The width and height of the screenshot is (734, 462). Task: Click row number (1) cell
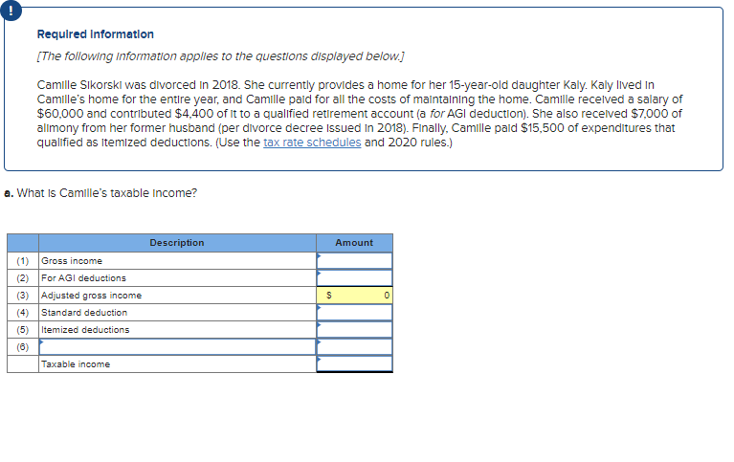click(22, 261)
